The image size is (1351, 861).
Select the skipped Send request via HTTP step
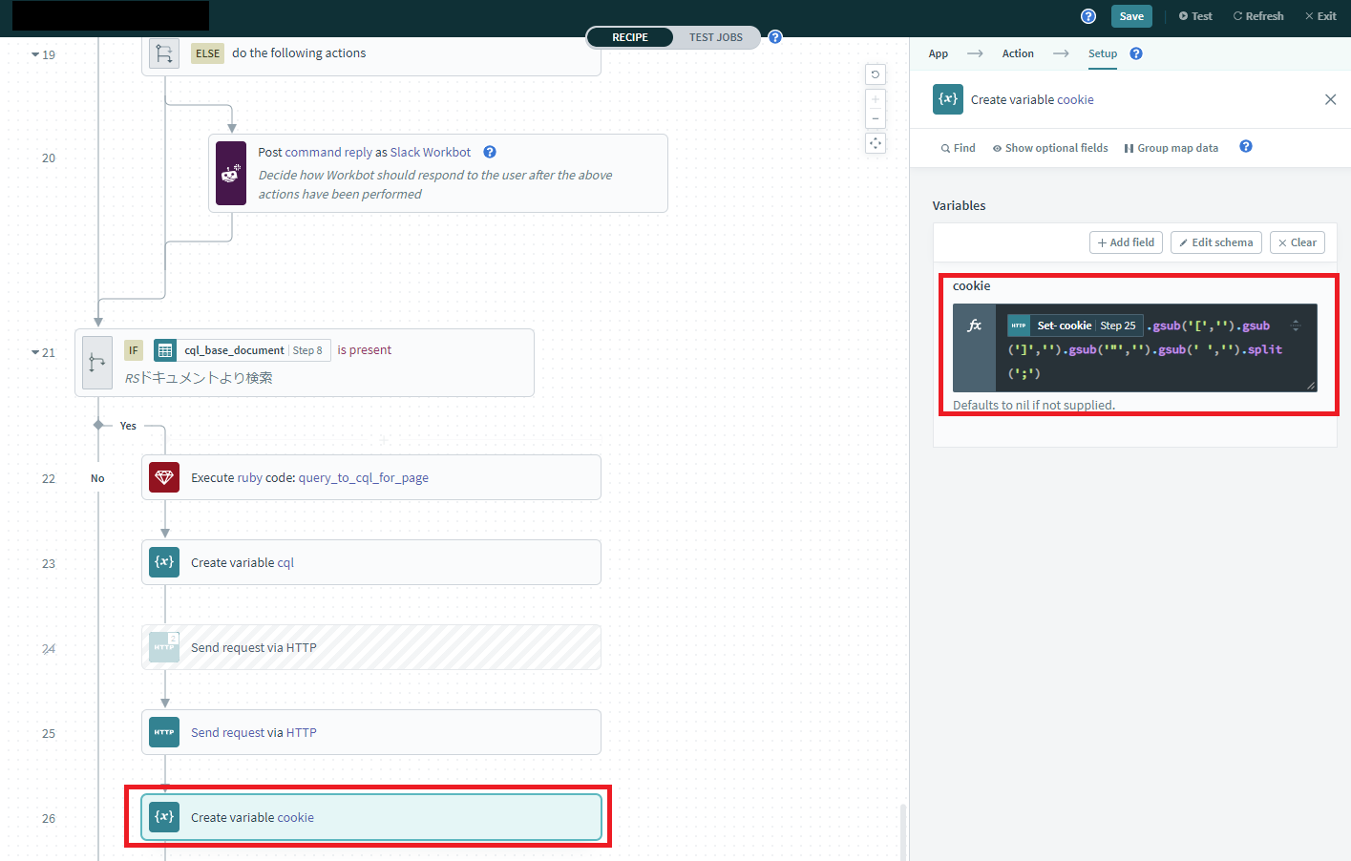click(x=371, y=647)
